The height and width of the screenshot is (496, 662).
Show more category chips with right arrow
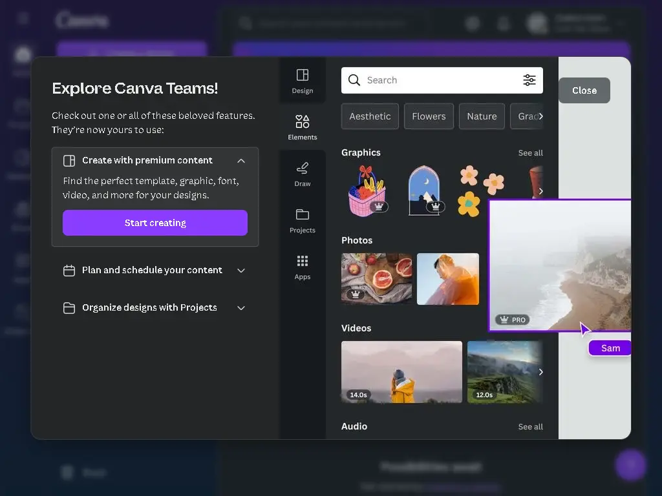pyautogui.click(x=541, y=116)
